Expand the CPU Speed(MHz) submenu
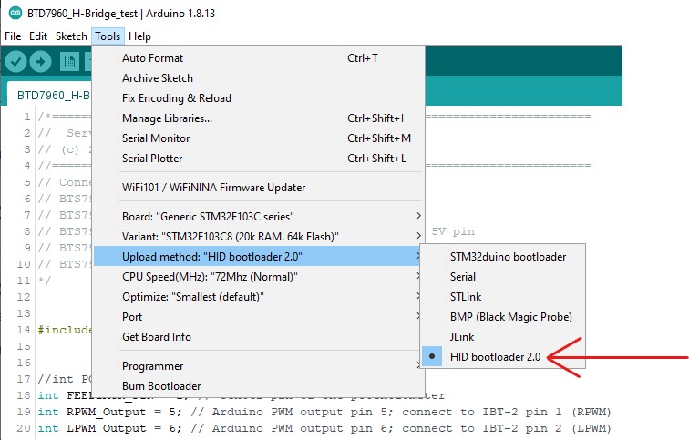689x440 pixels. 259,277
